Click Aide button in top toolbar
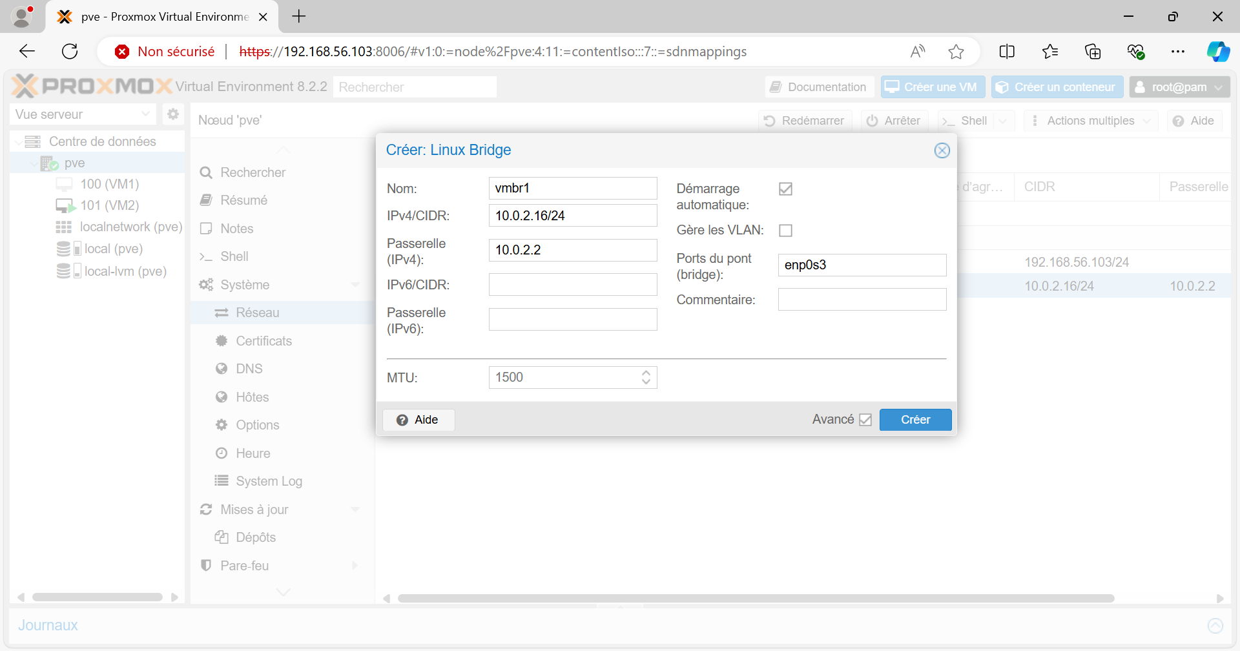Viewport: 1240px width, 651px height. (1194, 121)
